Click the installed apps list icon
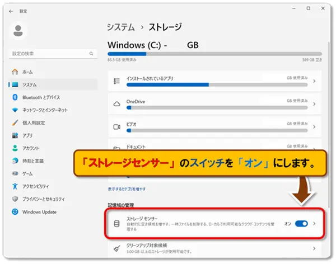This screenshot has width=336, height=264. pos(116,81)
